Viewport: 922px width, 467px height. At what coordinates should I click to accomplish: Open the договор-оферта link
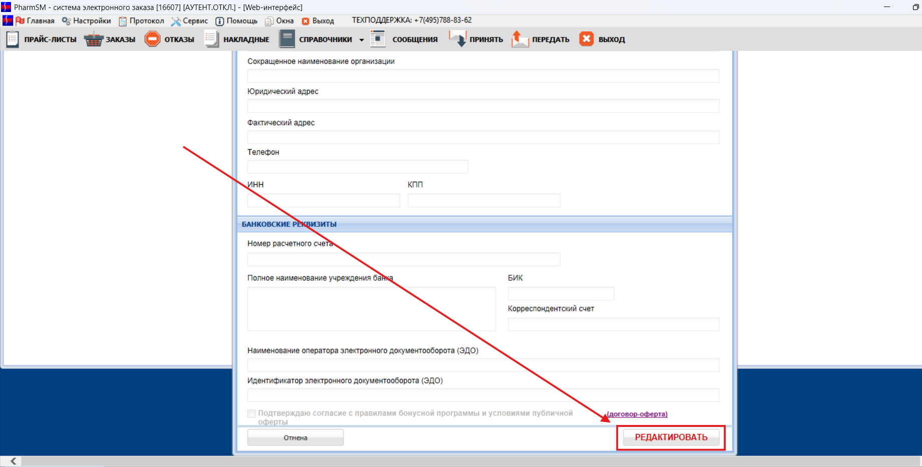coord(637,414)
